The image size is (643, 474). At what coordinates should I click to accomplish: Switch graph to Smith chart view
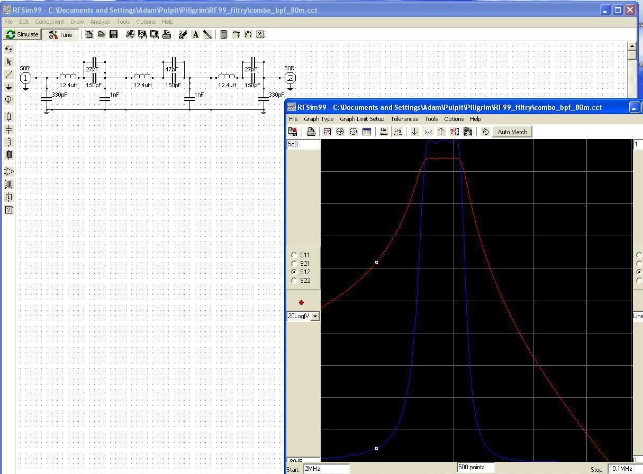(340, 132)
